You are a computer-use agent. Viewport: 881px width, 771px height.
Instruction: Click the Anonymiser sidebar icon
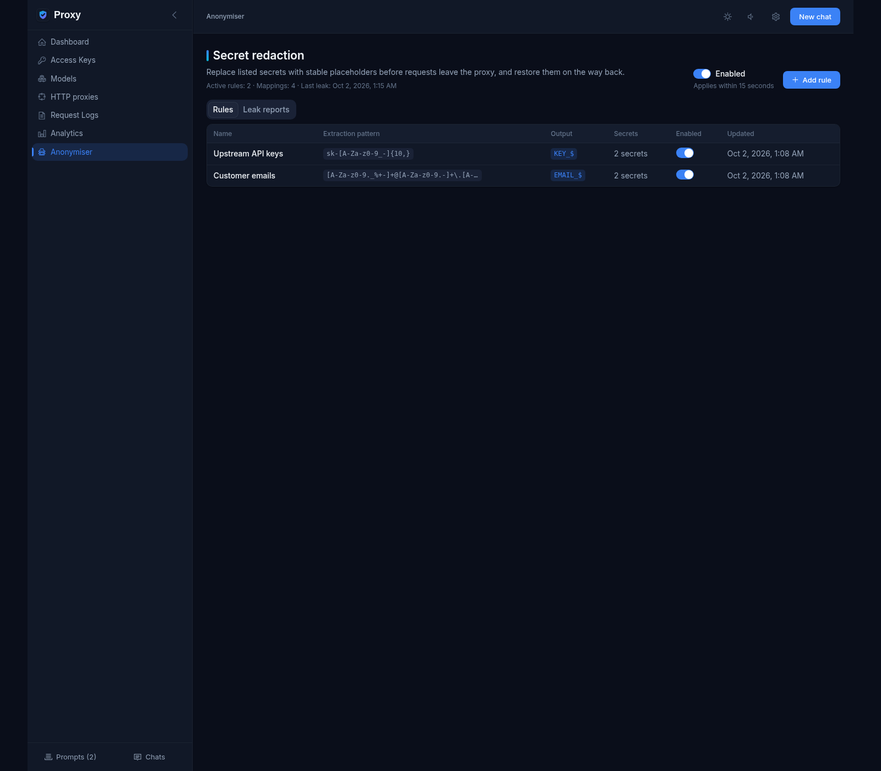(x=42, y=152)
